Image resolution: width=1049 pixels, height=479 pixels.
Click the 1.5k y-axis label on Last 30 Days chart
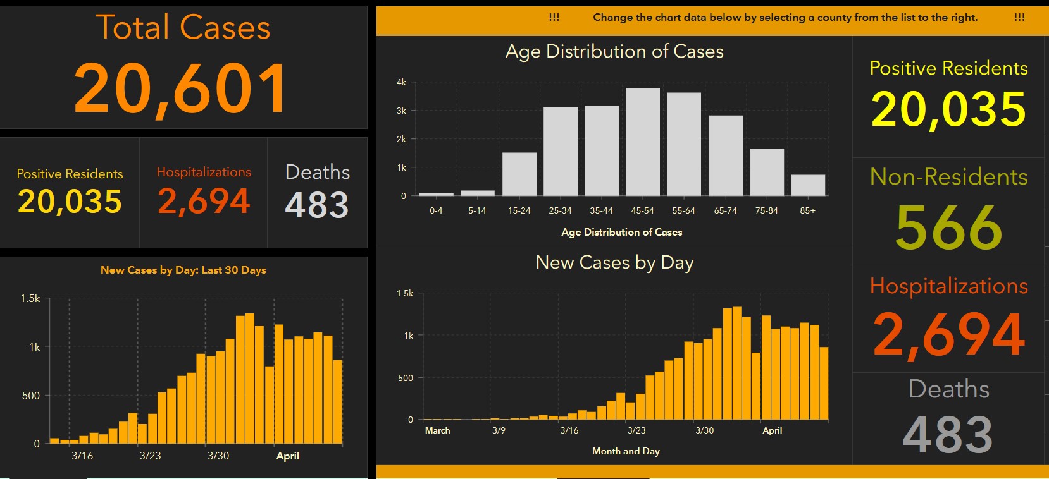click(30, 299)
